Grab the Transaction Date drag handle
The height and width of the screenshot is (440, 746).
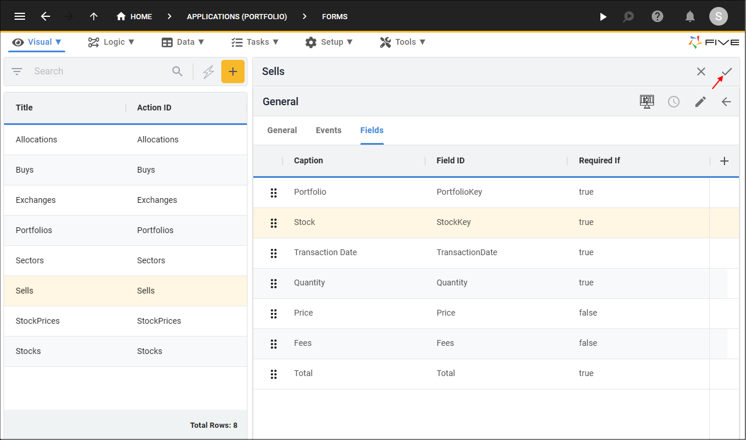(x=274, y=253)
